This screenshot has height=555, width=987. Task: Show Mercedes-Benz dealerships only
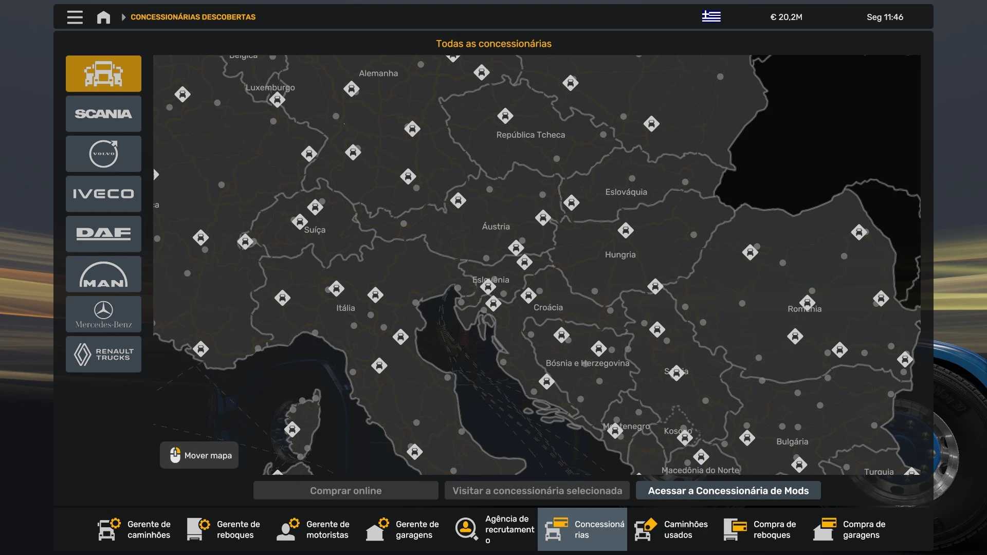point(103,314)
